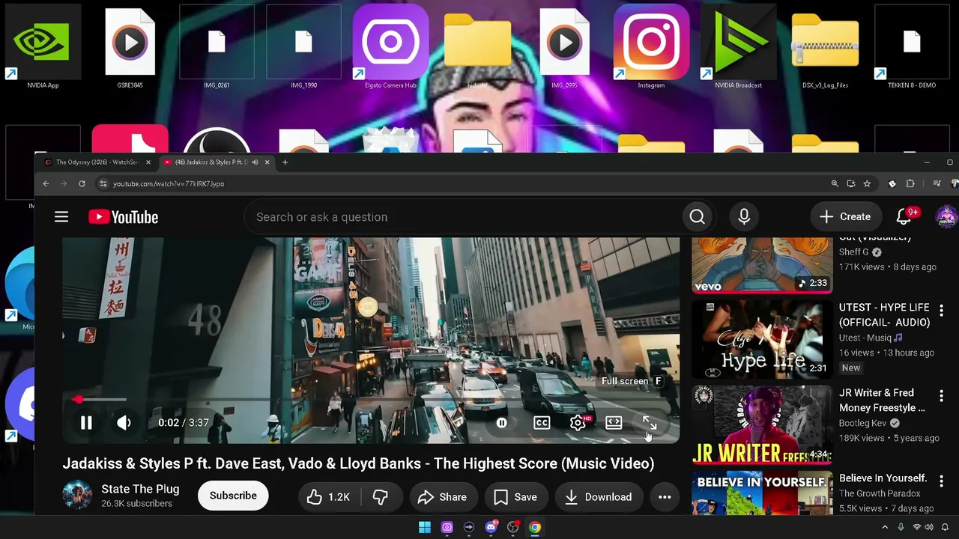
Task: Bookmark this page with the star icon
Action: click(867, 183)
